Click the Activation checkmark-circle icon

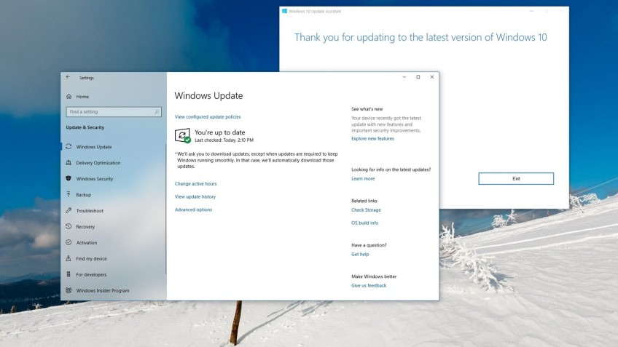point(69,242)
